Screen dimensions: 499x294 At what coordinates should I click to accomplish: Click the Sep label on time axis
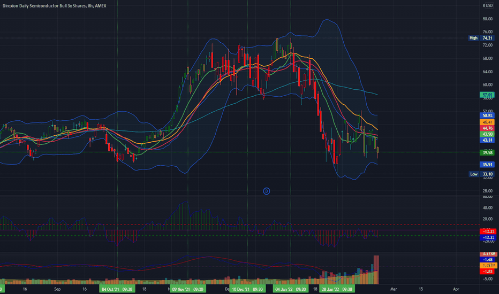[57, 289]
